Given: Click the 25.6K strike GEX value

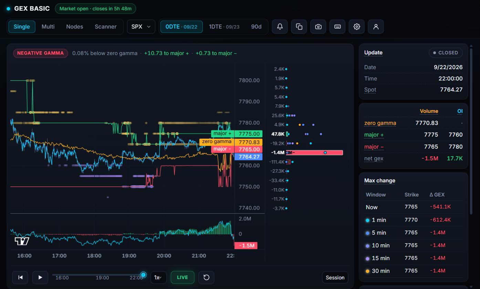Looking at the screenshot, I should pos(278,115).
